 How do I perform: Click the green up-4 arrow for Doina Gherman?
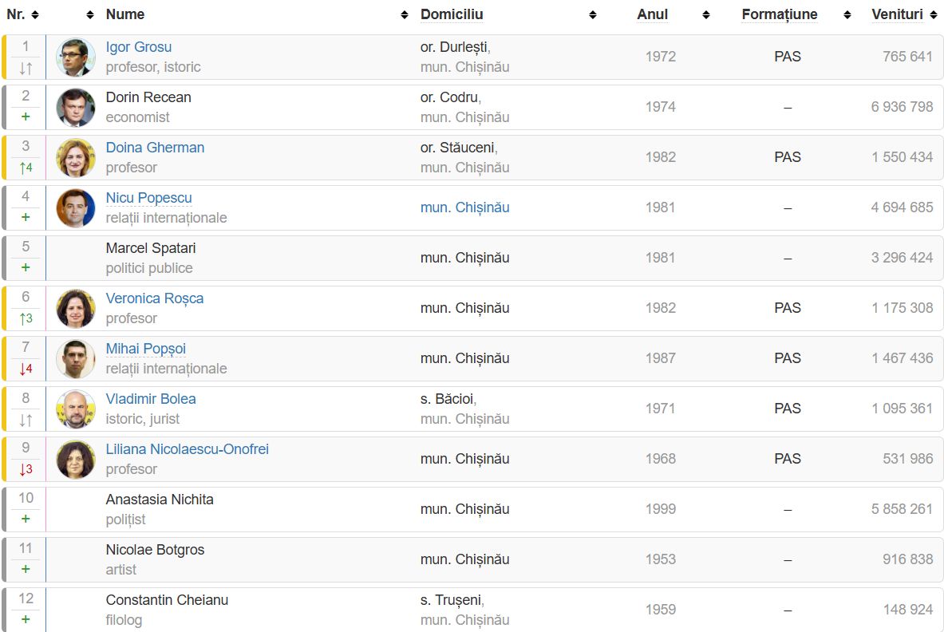26,168
